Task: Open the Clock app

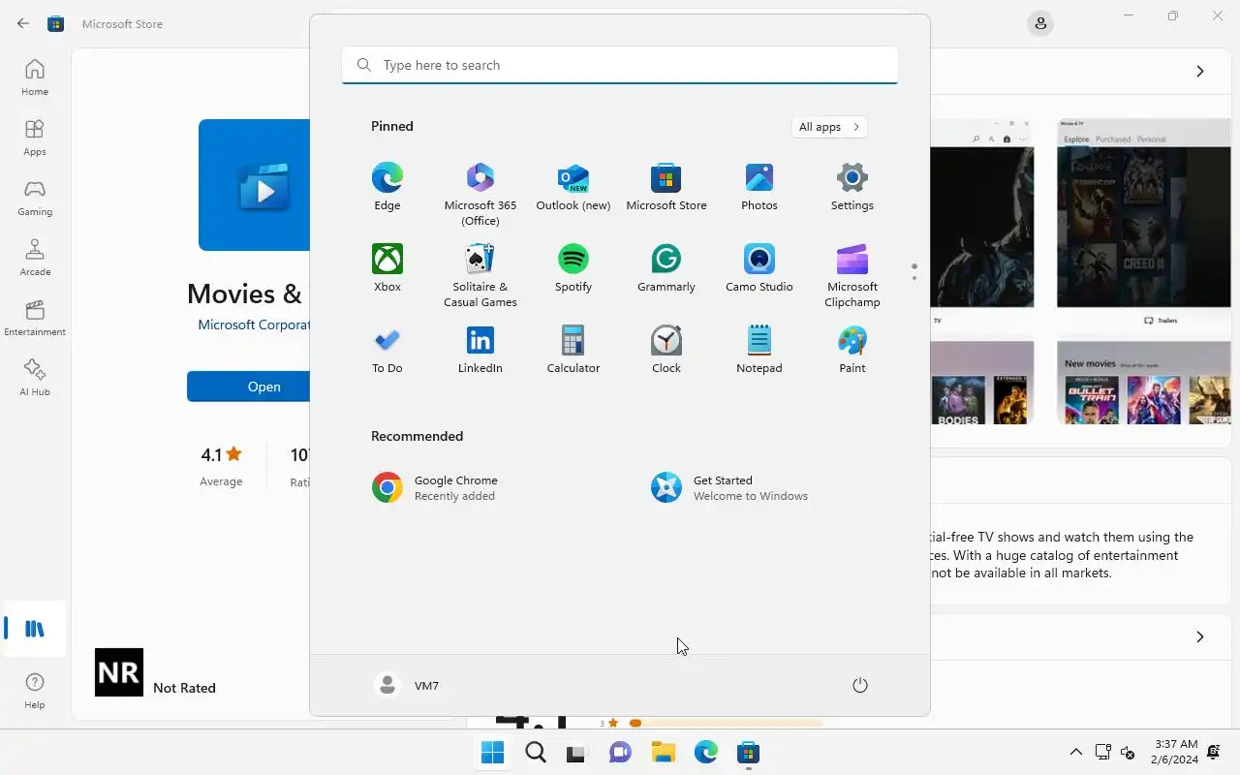Action: 666,349
